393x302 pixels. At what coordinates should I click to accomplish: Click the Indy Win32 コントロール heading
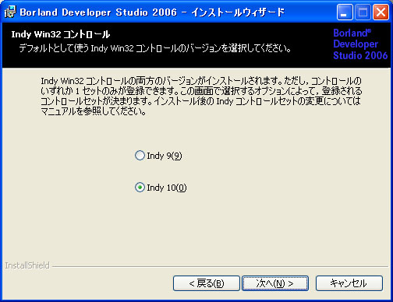(61, 34)
